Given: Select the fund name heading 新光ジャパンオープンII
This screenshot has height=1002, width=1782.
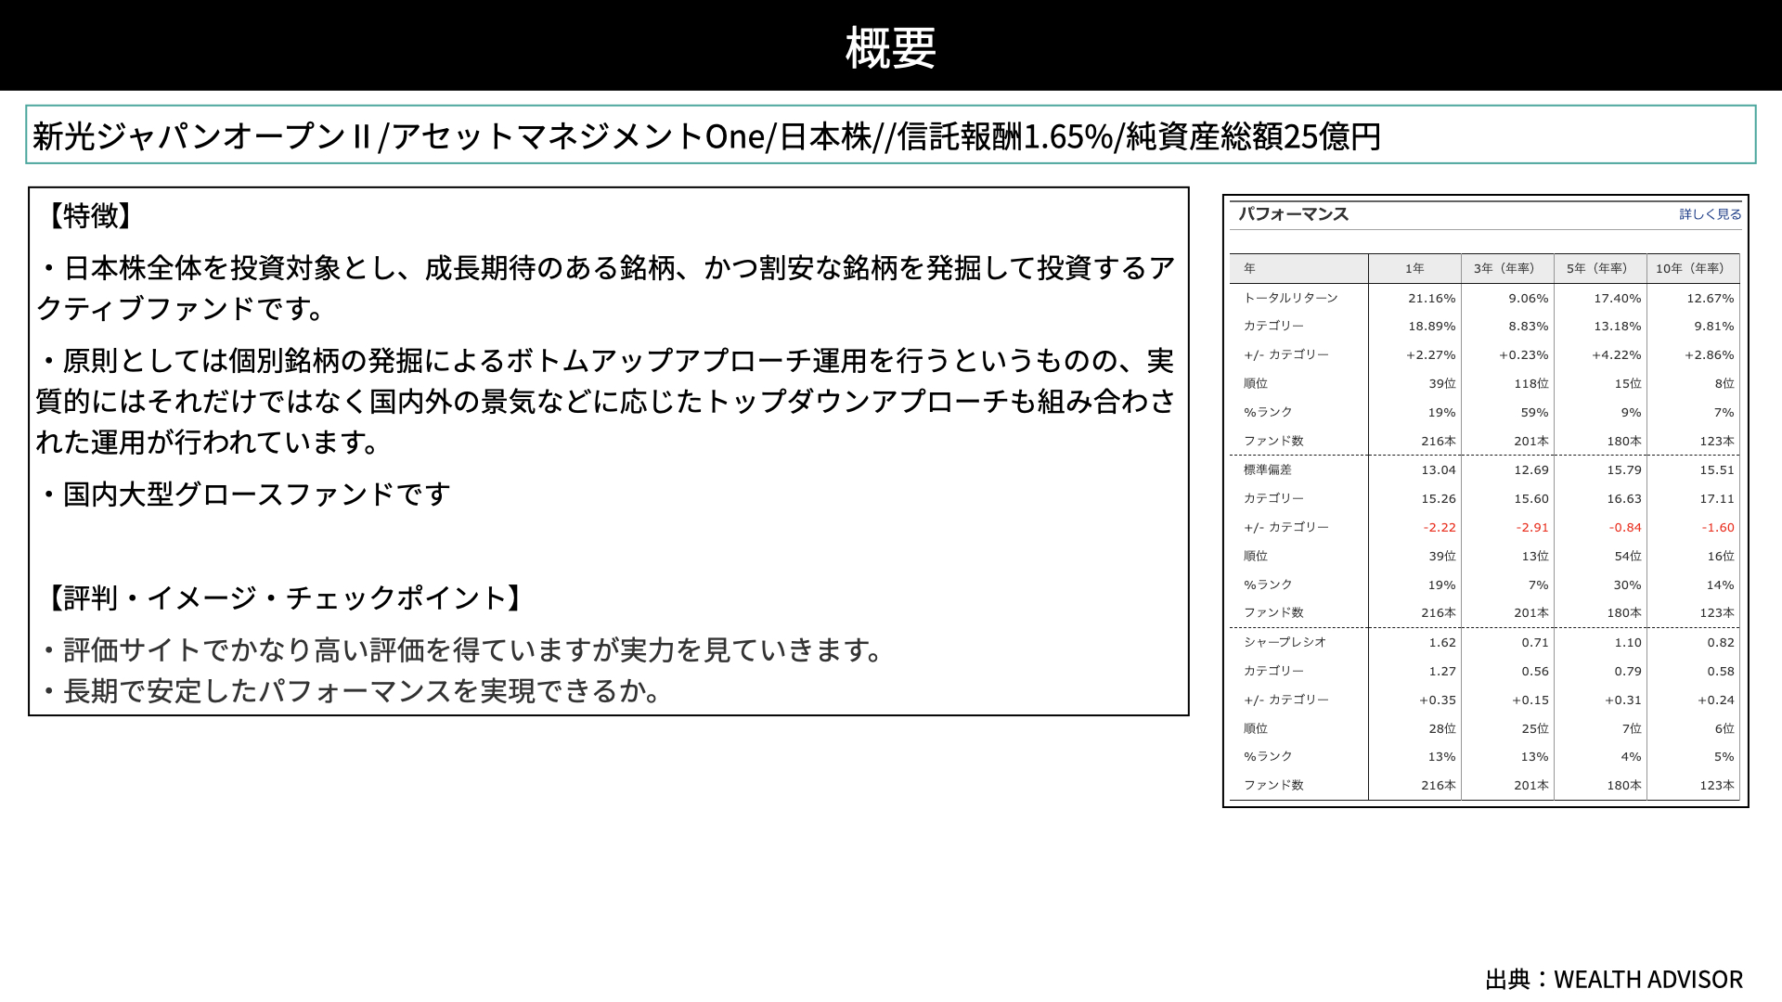Looking at the screenshot, I should coord(202,136).
